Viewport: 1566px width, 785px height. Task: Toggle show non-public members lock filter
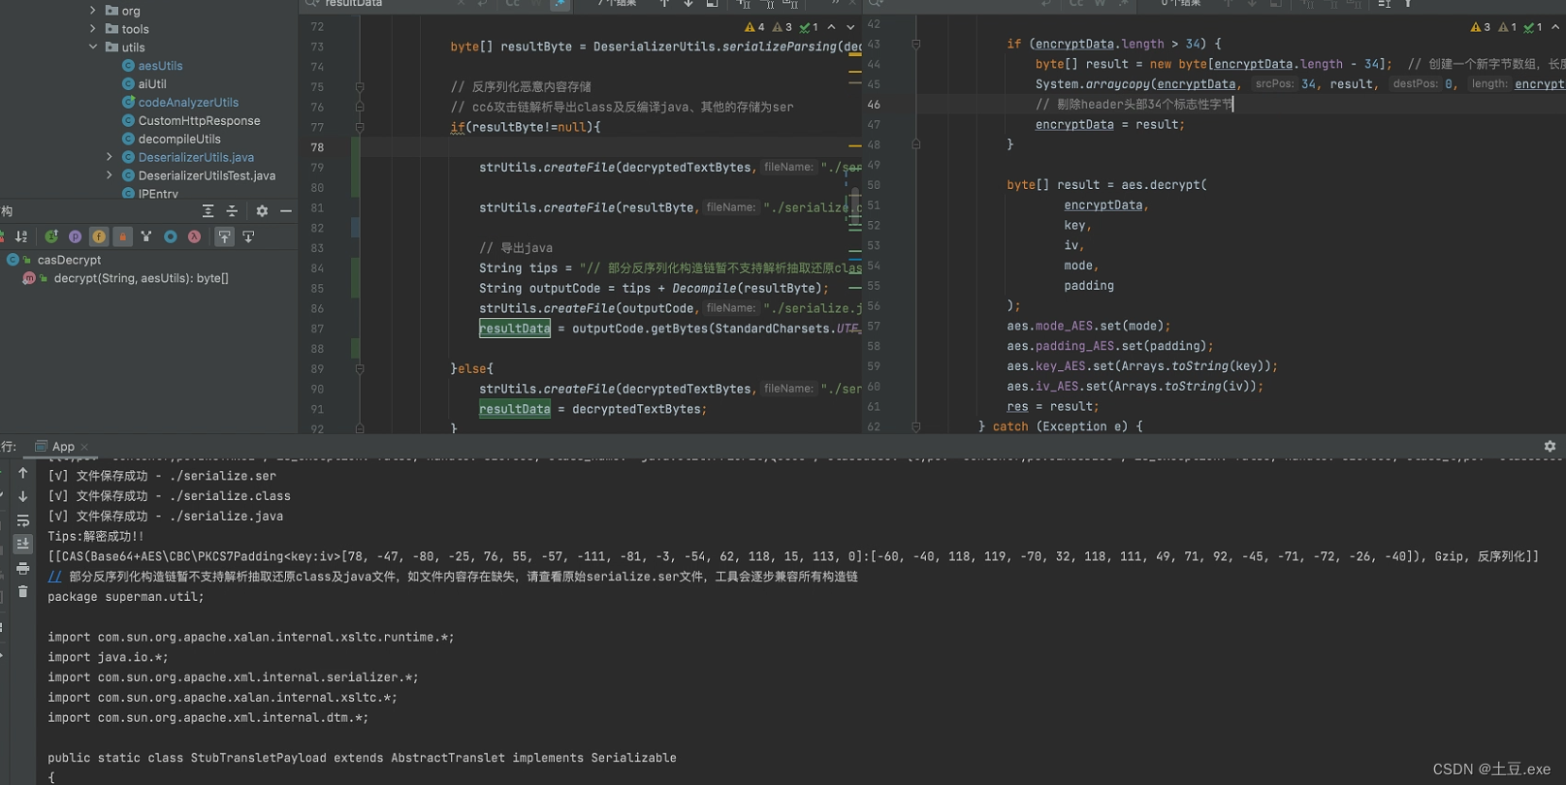(x=122, y=236)
